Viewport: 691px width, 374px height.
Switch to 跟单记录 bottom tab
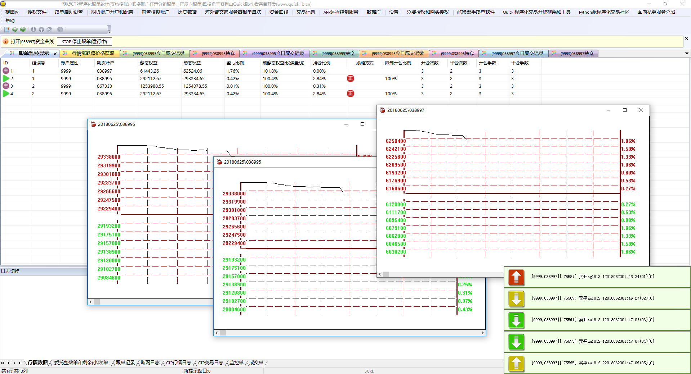[x=125, y=362]
